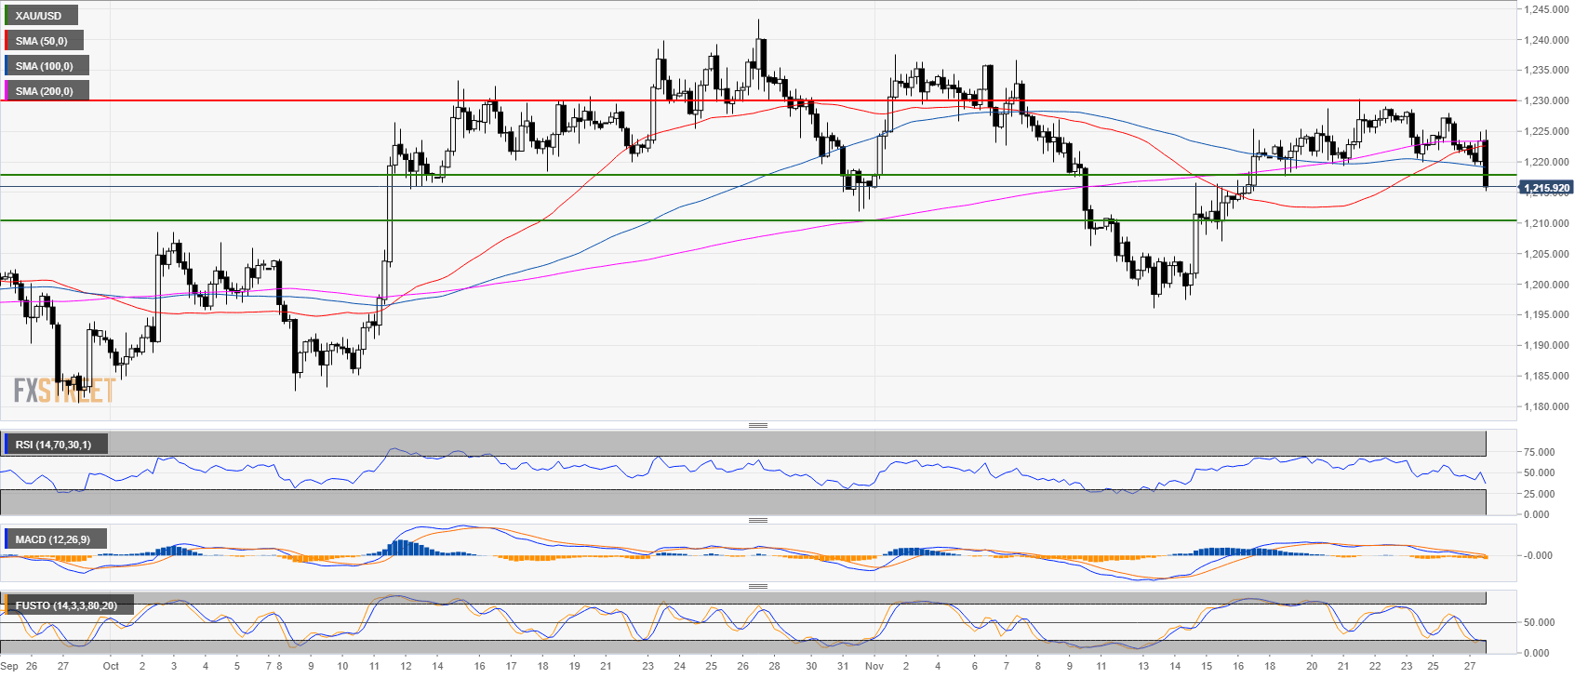
Task: Click the resize handle above the RSI panel
Action: [x=758, y=426]
